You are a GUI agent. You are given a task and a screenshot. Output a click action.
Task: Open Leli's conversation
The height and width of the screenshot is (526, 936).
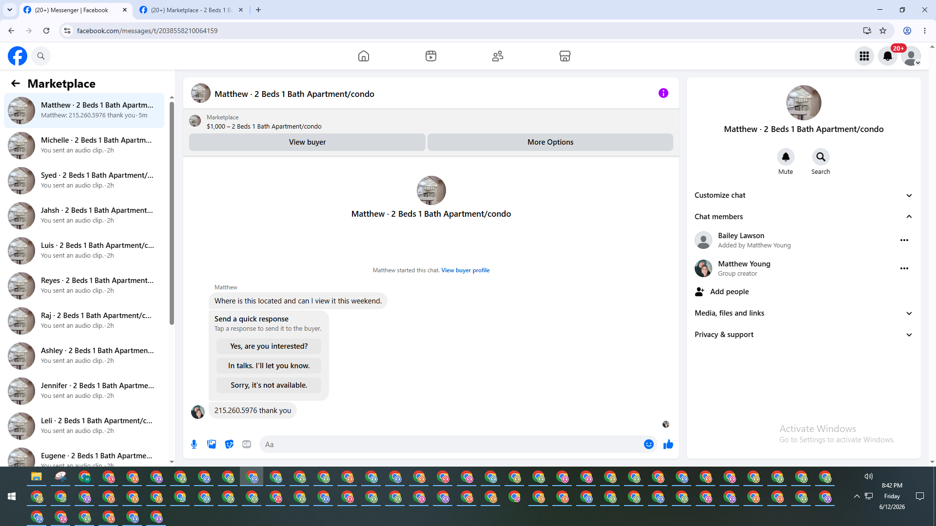(x=84, y=426)
